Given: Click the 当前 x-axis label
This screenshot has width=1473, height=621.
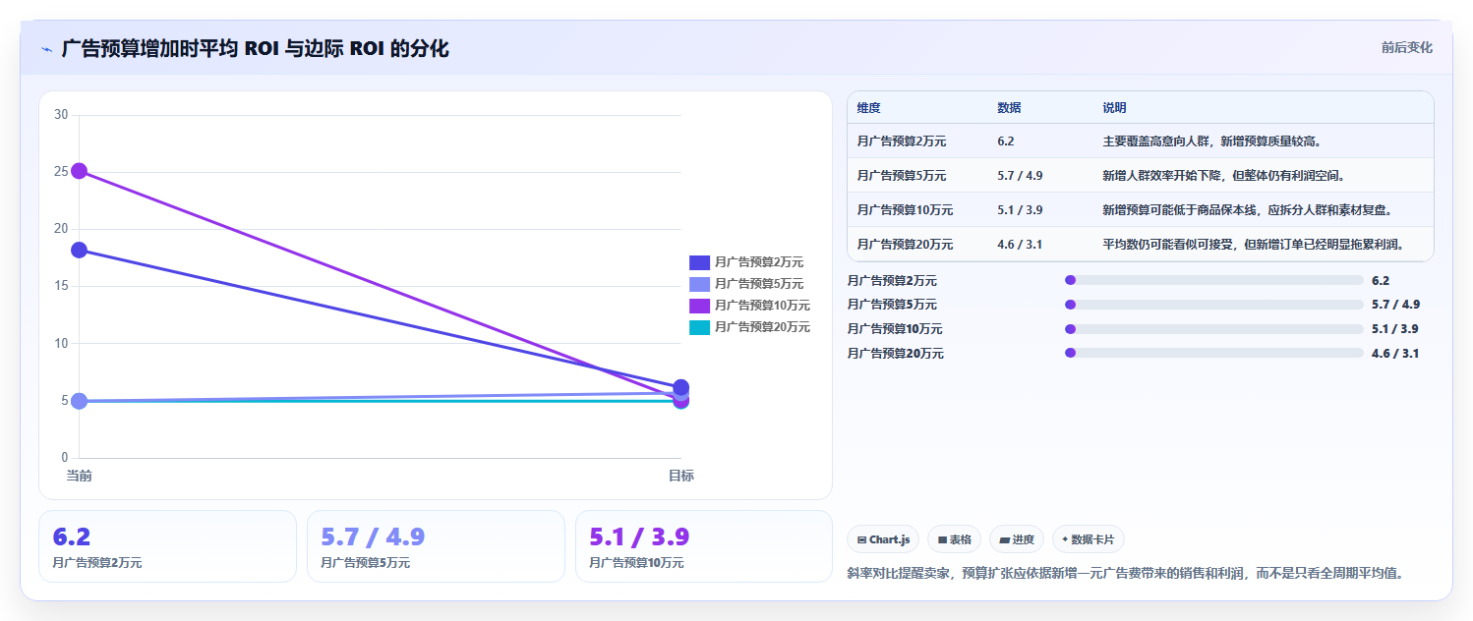Looking at the screenshot, I should tap(80, 476).
